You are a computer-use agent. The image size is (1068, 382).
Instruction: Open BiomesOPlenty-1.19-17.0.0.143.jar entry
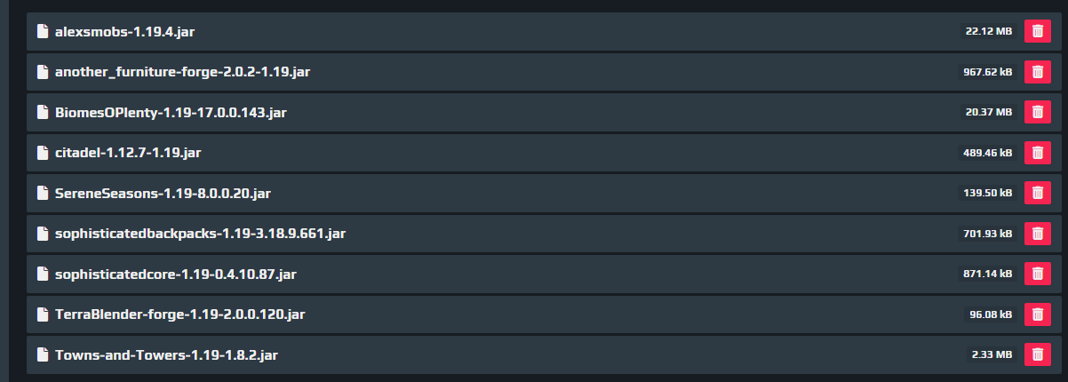tap(171, 112)
